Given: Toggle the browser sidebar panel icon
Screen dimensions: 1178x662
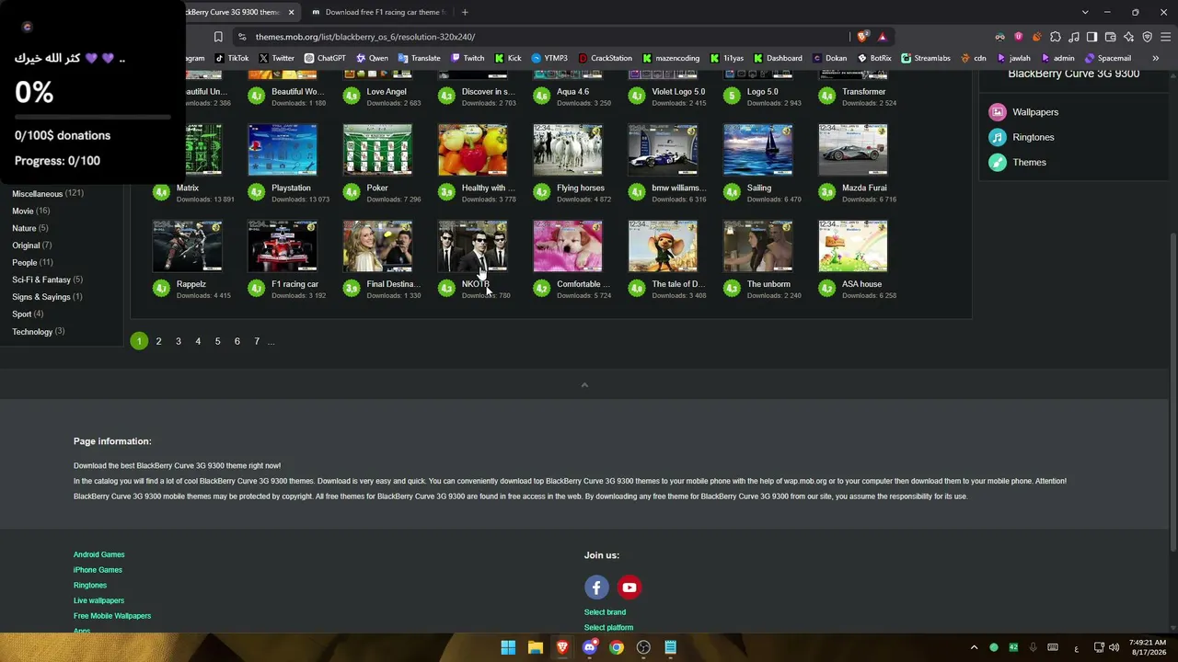Looking at the screenshot, I should click(x=1092, y=37).
